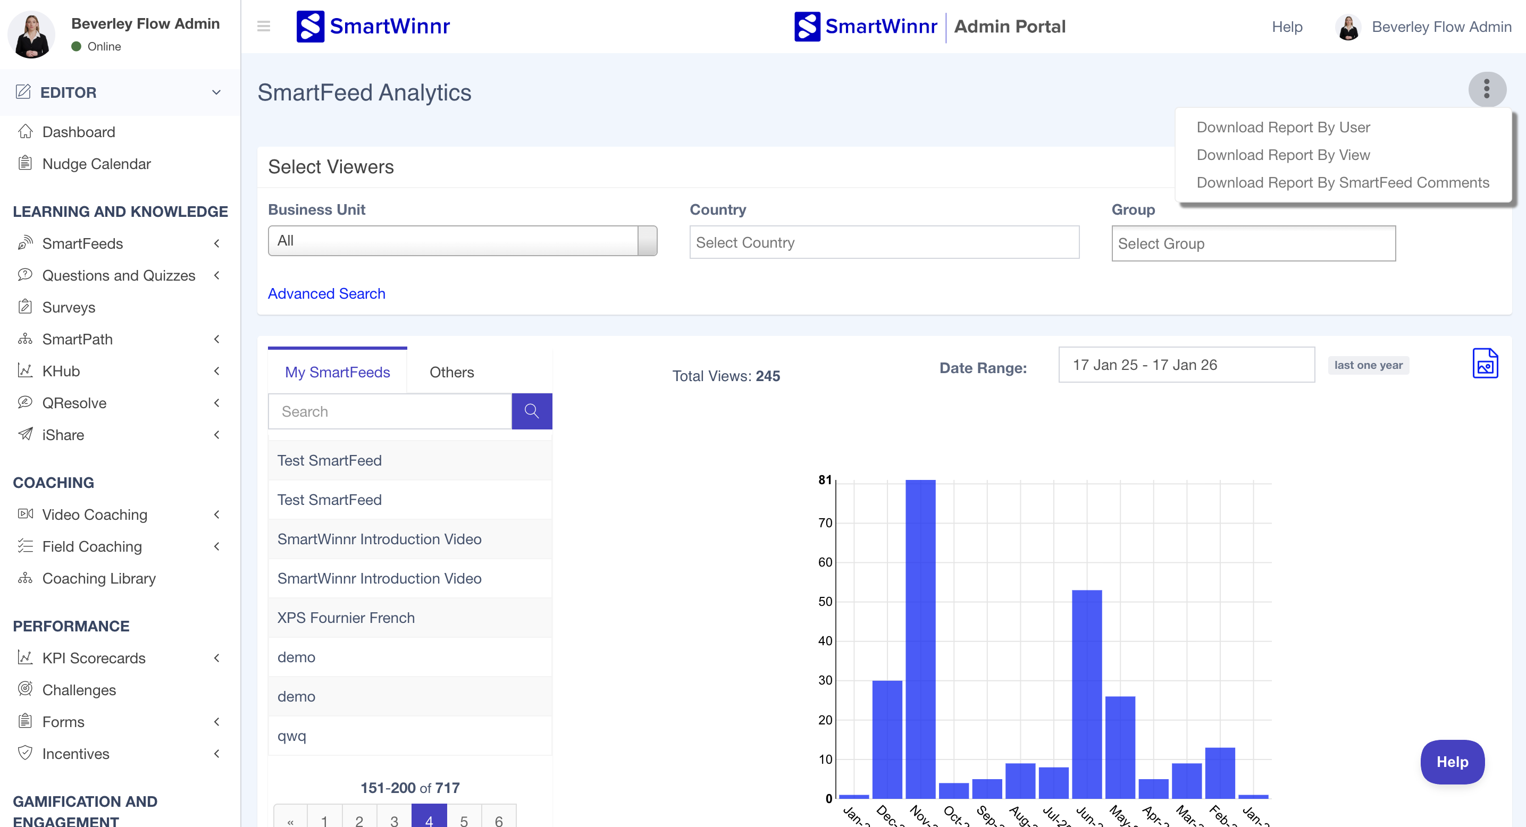The height and width of the screenshot is (827, 1526).
Task: Click the last one year button
Action: tap(1368, 365)
